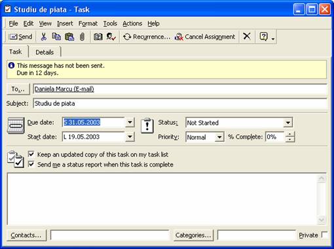The image size is (334, 249).
Task: Toggle Keep an updated copy checkbox
Action: coord(31,154)
